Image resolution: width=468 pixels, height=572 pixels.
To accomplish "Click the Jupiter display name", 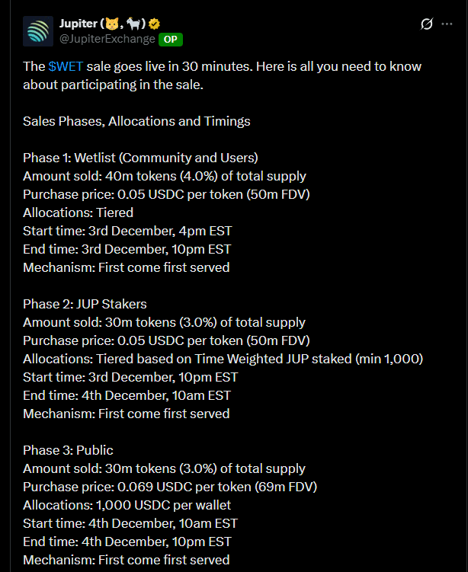I will [83, 24].
